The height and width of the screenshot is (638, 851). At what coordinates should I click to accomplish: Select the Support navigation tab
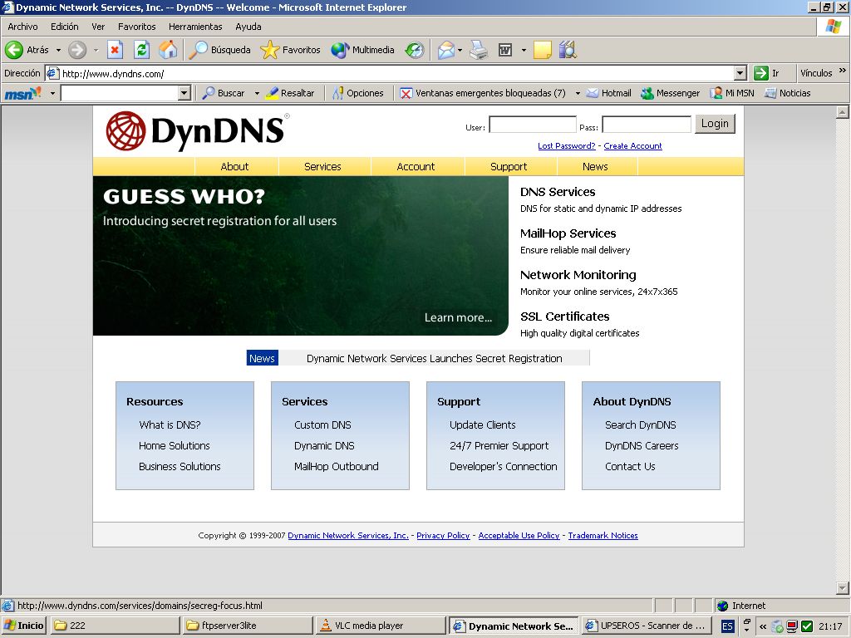(509, 166)
